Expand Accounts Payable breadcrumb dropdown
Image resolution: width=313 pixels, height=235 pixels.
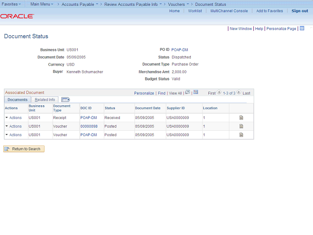pyautogui.click(x=79, y=4)
